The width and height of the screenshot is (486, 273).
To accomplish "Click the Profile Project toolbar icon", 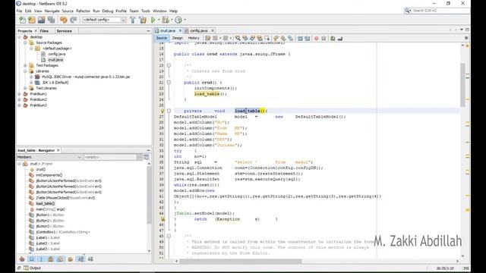I will [x=178, y=20].
